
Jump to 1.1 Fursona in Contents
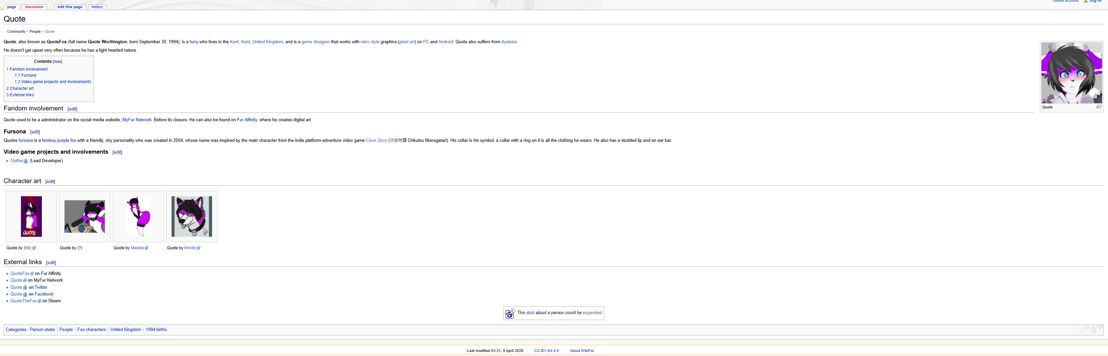(x=25, y=75)
